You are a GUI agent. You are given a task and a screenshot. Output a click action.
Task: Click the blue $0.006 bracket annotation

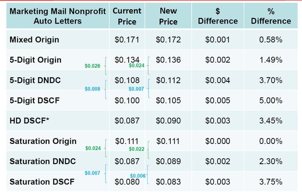pos(137,176)
